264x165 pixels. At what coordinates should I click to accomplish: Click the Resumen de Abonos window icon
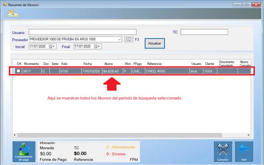click(5, 5)
